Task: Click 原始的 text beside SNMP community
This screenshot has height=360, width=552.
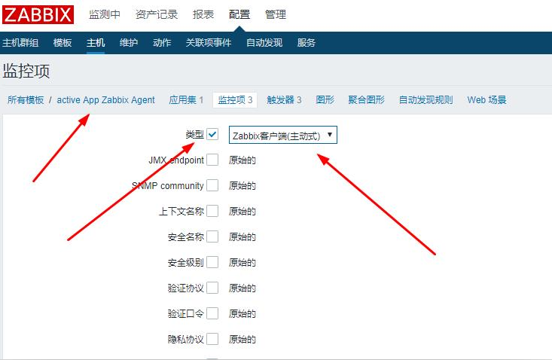Action: click(242, 186)
